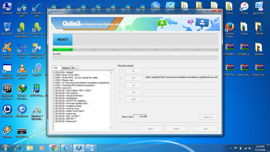Click the taskbar clock showing 1:19 PM
This screenshot has width=270, height=152.
click(x=260, y=148)
